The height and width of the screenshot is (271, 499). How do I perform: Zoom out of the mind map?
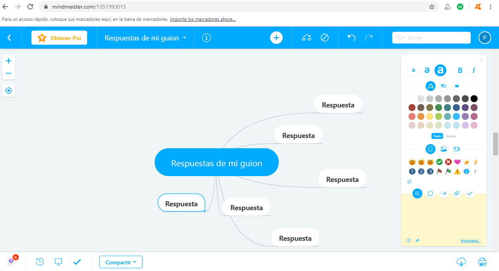point(9,73)
